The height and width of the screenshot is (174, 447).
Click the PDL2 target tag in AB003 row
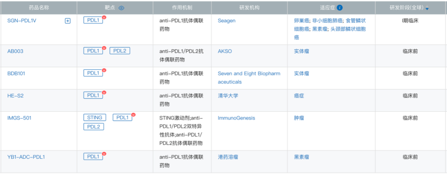click(x=120, y=51)
